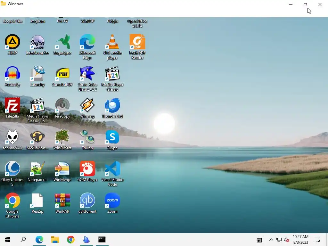Open the notification center icon
The height and width of the screenshot is (246, 328).
[317, 240]
